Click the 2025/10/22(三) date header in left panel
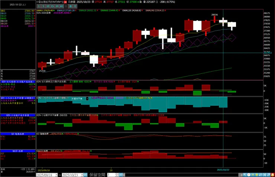Viewport: 275px width, 177px height. (x=17, y=5)
